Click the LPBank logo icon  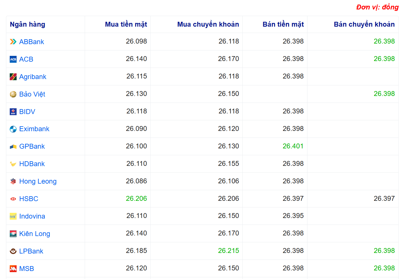(x=13, y=251)
